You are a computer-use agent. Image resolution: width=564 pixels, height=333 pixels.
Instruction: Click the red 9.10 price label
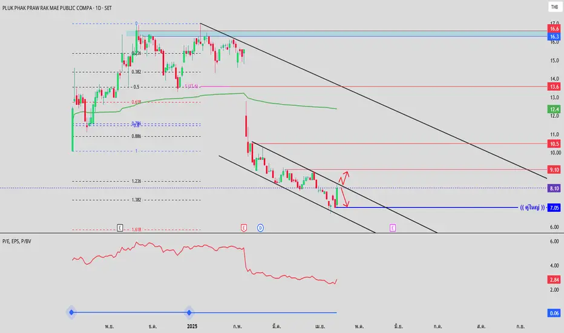point(555,170)
